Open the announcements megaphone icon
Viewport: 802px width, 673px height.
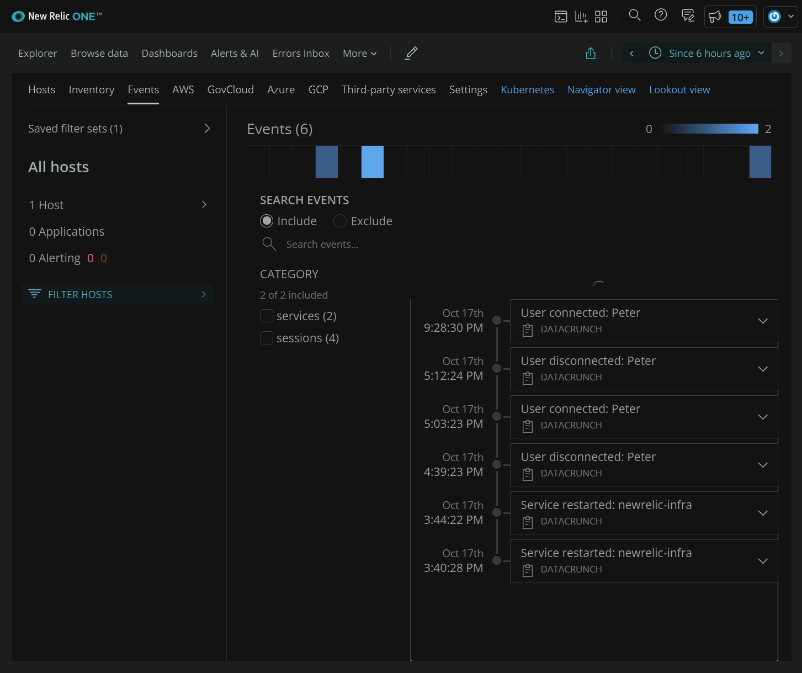point(715,17)
